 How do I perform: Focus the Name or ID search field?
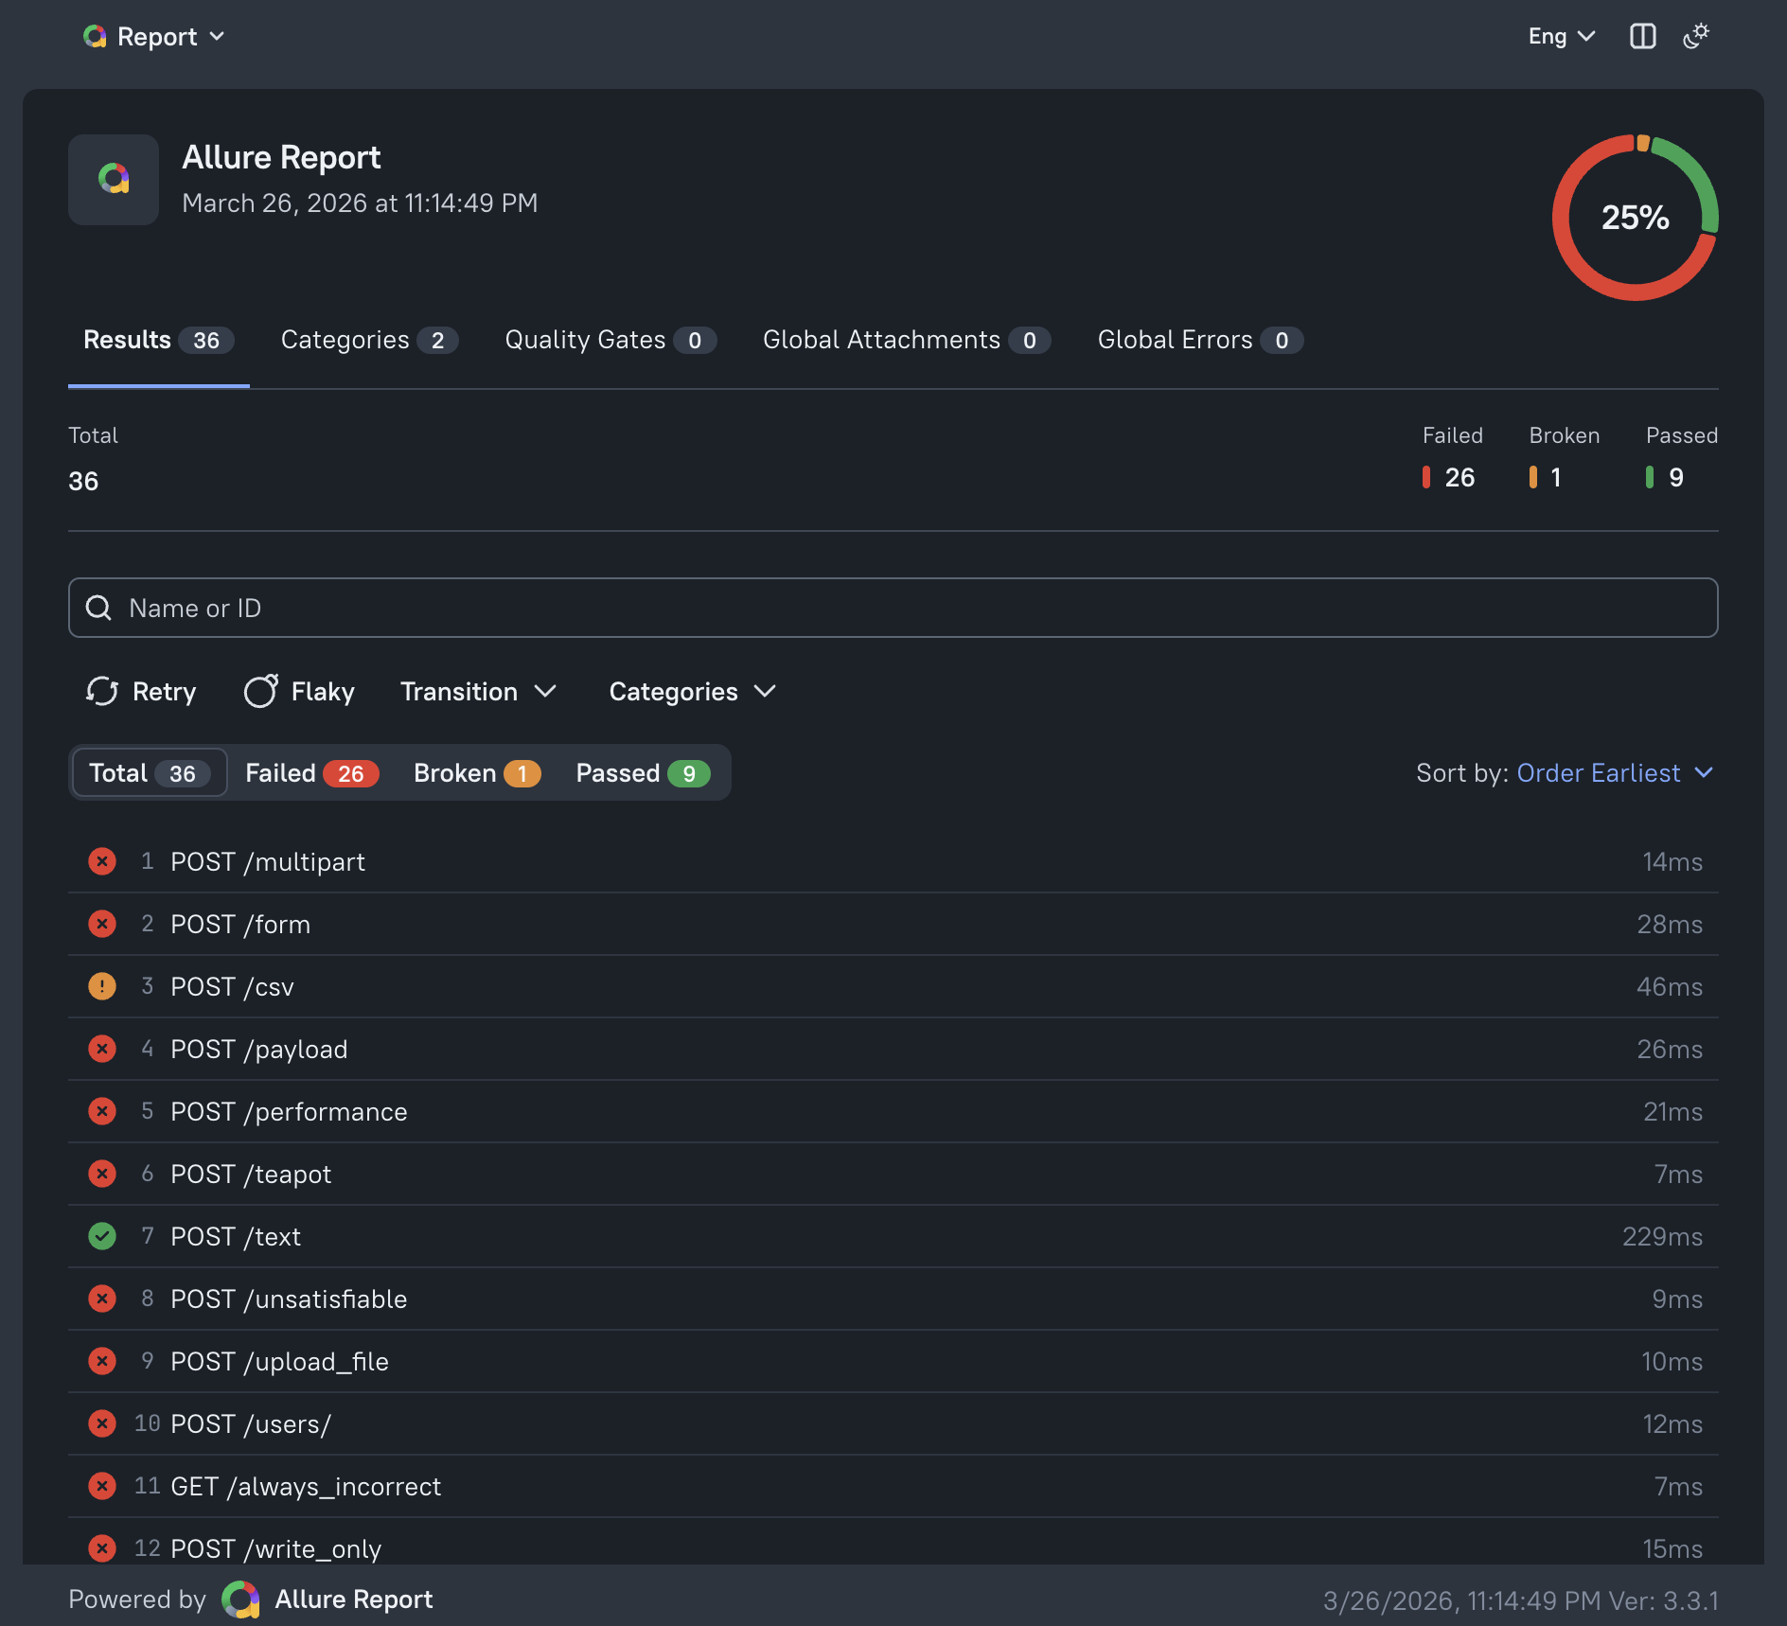pos(893,608)
